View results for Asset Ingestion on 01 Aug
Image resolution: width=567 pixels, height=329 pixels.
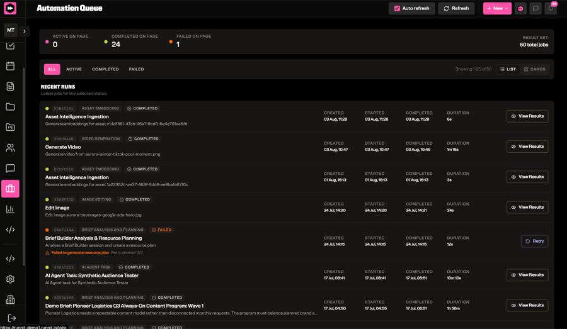pos(527,177)
